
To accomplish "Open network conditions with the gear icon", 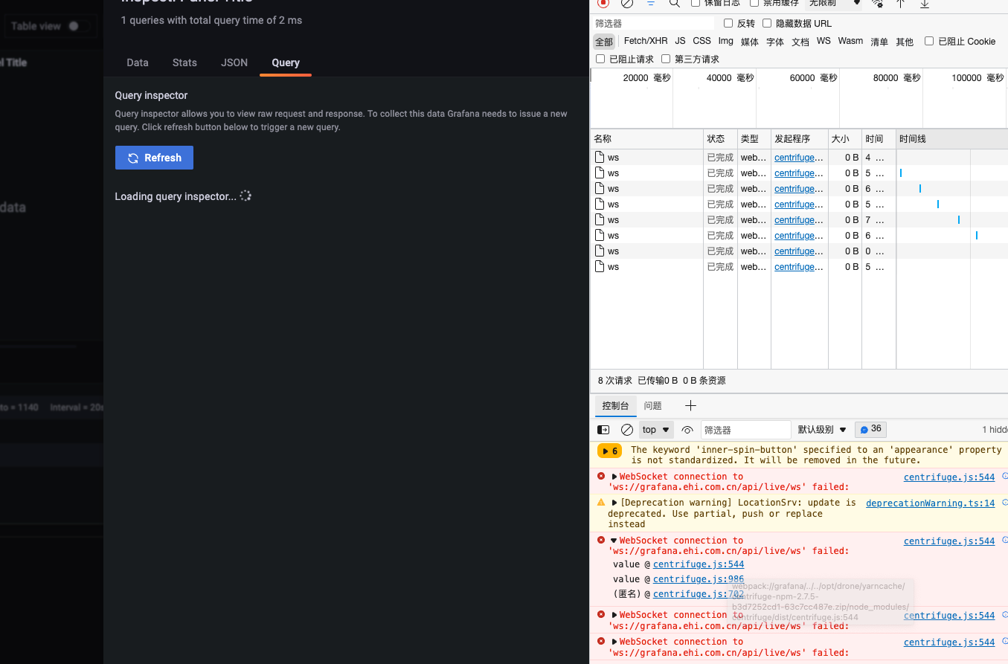I will 876,4.
